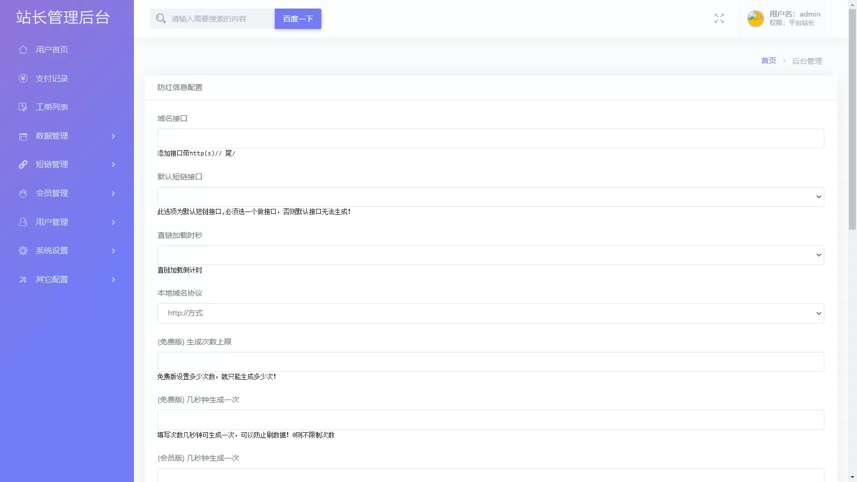Screen dimensions: 857x482
Task: Click the 短链管理 link icon
Action: tap(23, 164)
